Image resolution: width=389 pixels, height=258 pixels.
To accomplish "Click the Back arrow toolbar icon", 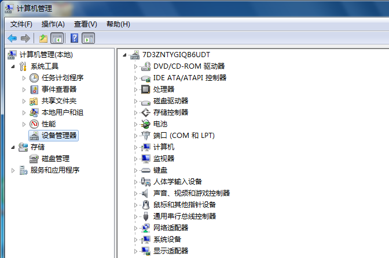I will [x=12, y=38].
